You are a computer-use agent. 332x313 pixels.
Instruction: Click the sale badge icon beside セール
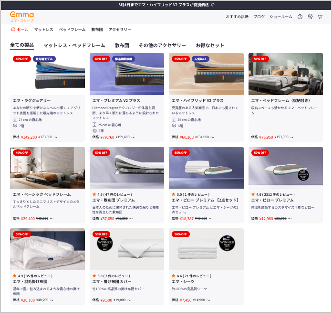(x=13, y=30)
